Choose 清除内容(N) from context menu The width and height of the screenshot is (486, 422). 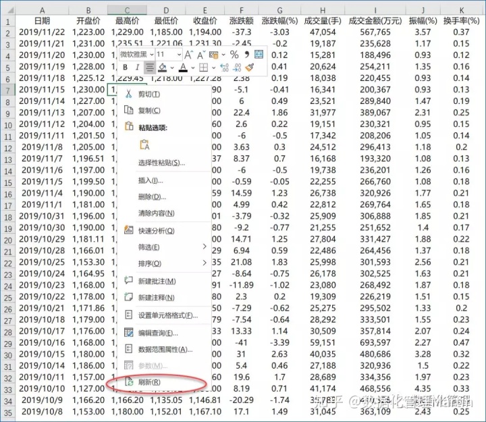click(x=164, y=213)
